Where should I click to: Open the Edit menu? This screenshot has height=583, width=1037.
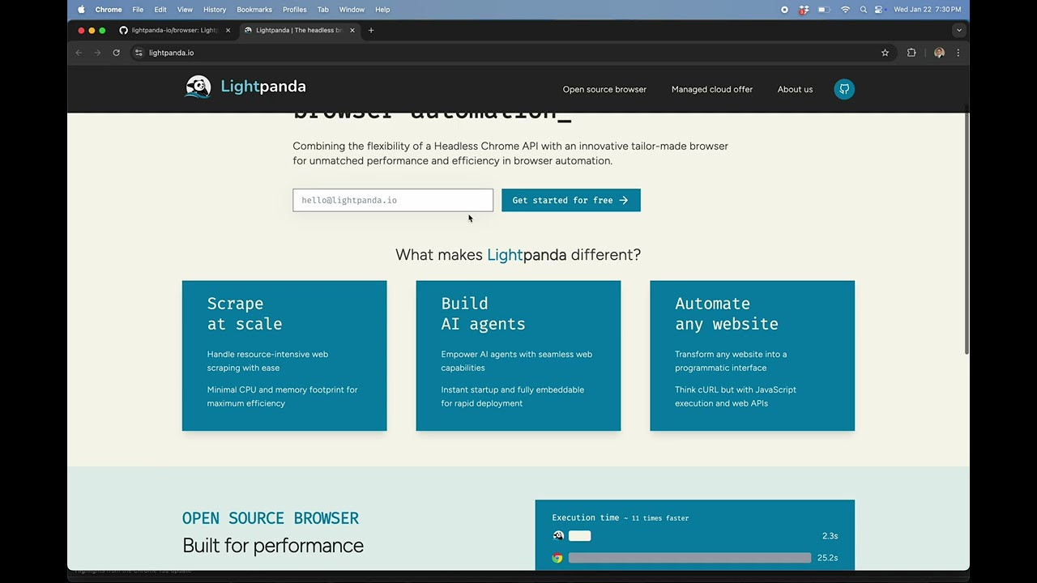(x=160, y=10)
